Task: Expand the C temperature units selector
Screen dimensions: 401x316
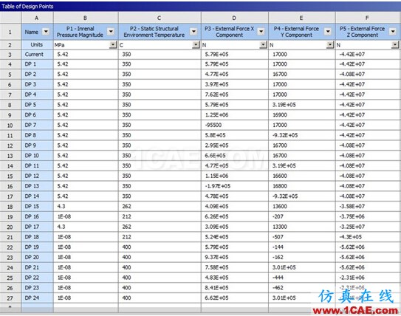Action: click(x=196, y=45)
